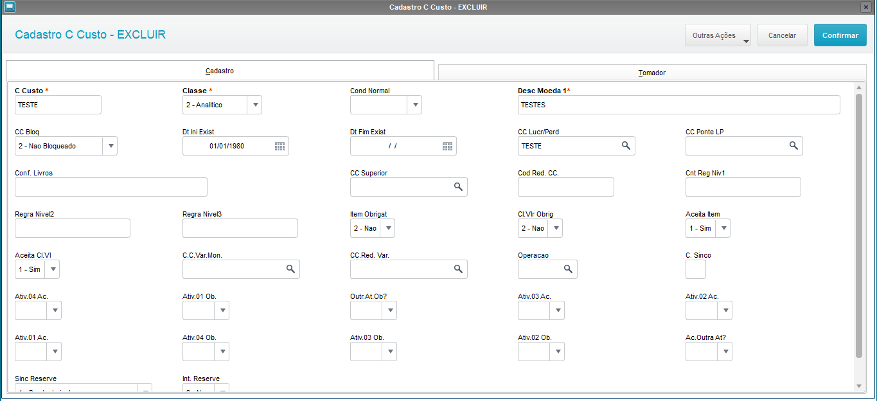Click the Cancelar button
The image size is (877, 401).
[782, 35]
